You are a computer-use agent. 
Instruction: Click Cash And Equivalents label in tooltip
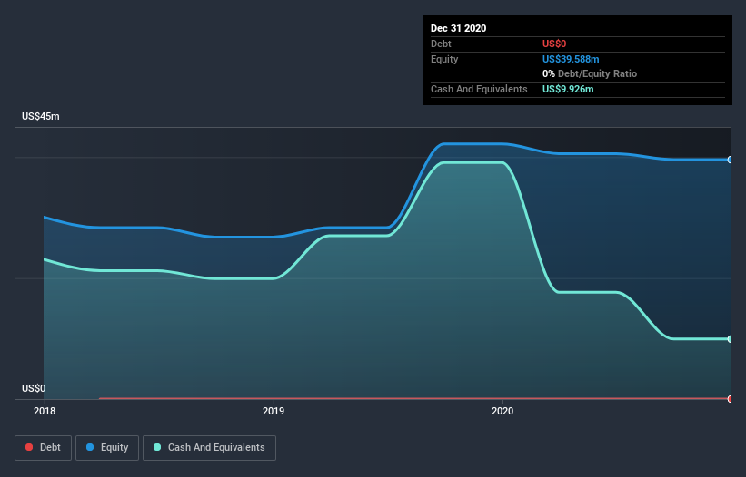coord(479,89)
